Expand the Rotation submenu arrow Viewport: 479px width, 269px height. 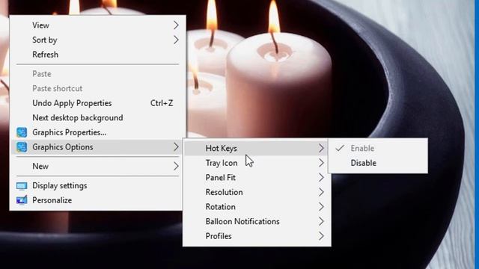(321, 207)
